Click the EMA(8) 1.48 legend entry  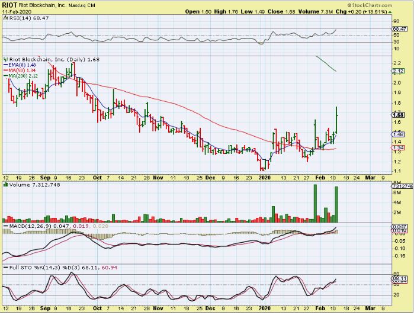[x=20, y=65]
